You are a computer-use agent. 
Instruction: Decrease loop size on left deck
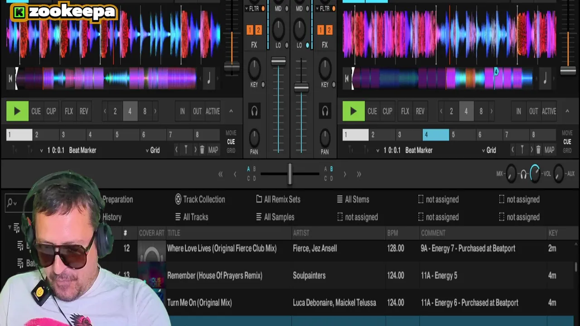(x=105, y=111)
